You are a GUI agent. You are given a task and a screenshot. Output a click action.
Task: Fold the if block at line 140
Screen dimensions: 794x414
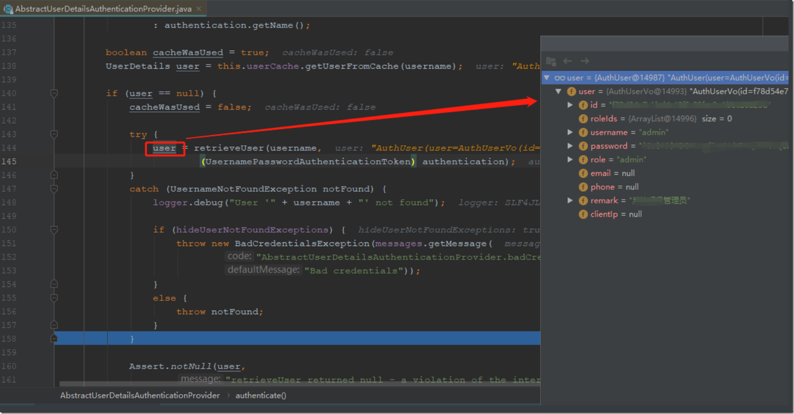(x=54, y=93)
